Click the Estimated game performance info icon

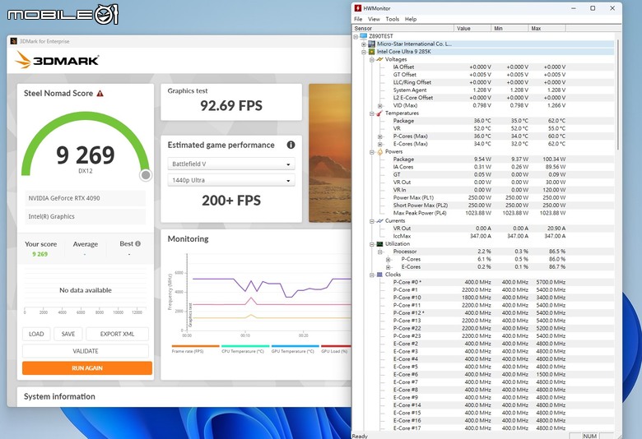pos(291,145)
